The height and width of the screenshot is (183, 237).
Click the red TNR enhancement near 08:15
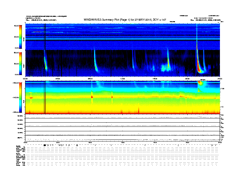click(92, 97)
